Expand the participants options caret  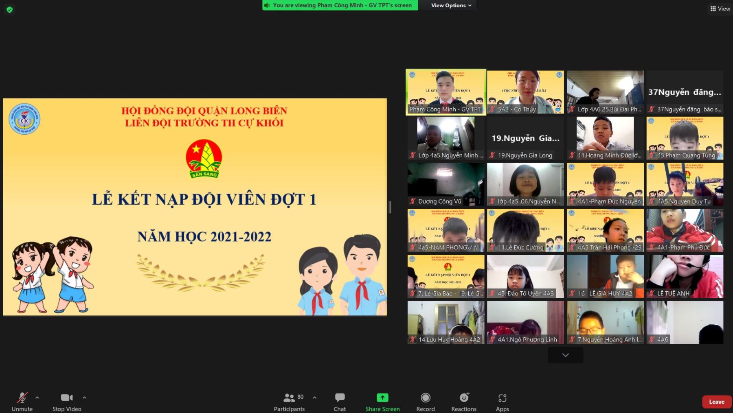point(314,398)
